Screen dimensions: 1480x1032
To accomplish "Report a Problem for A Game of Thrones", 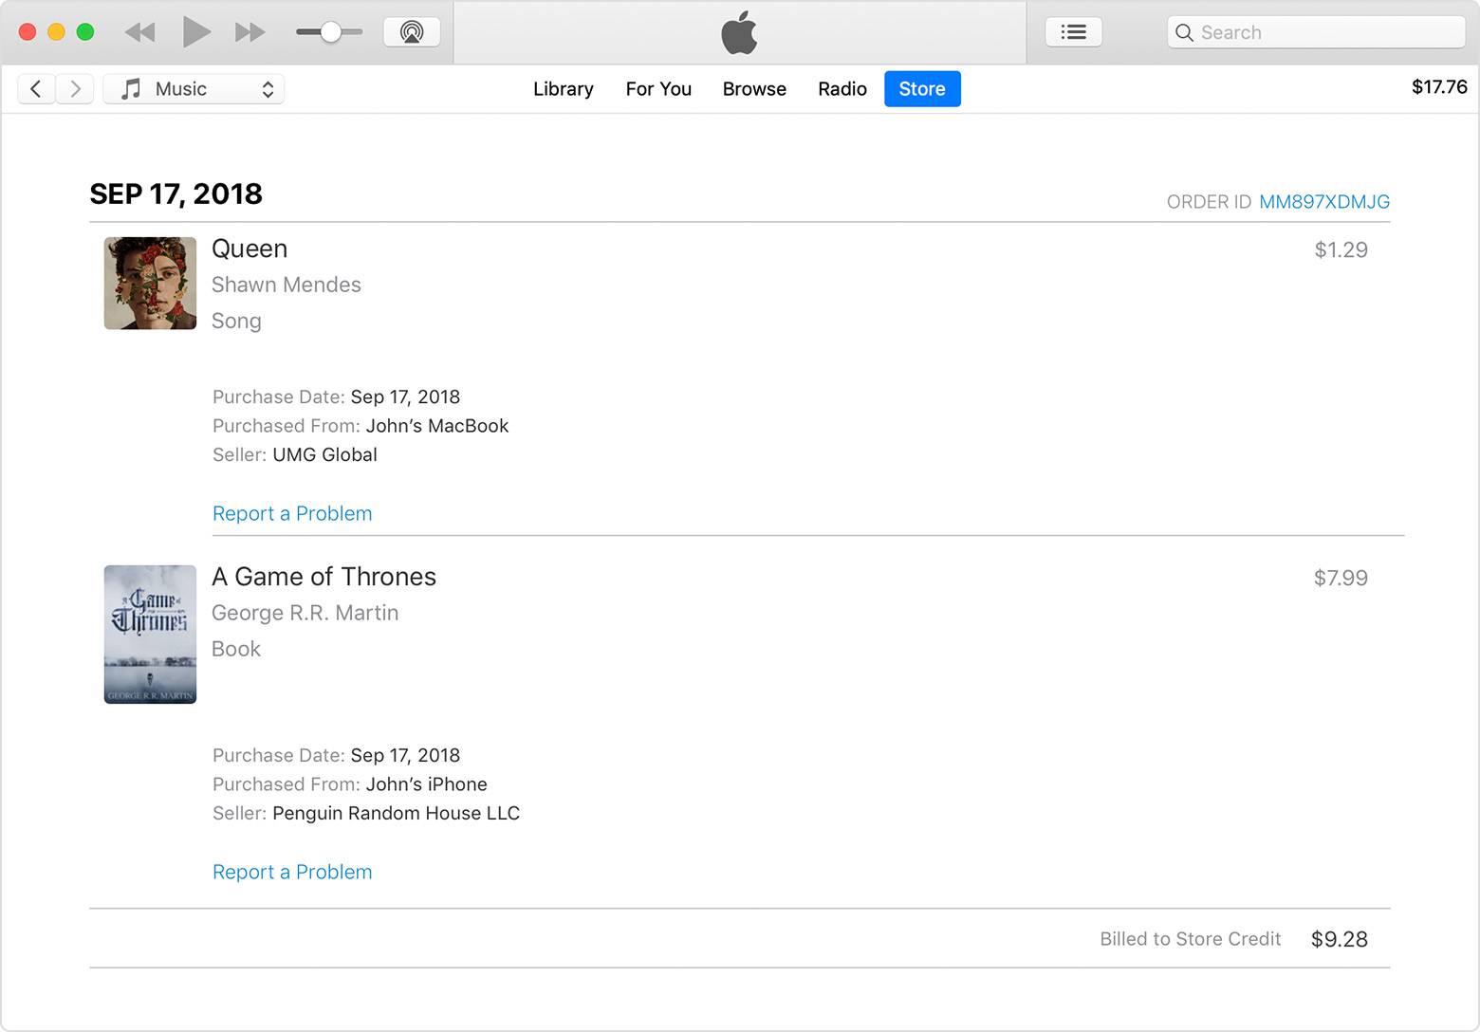I will (292, 872).
